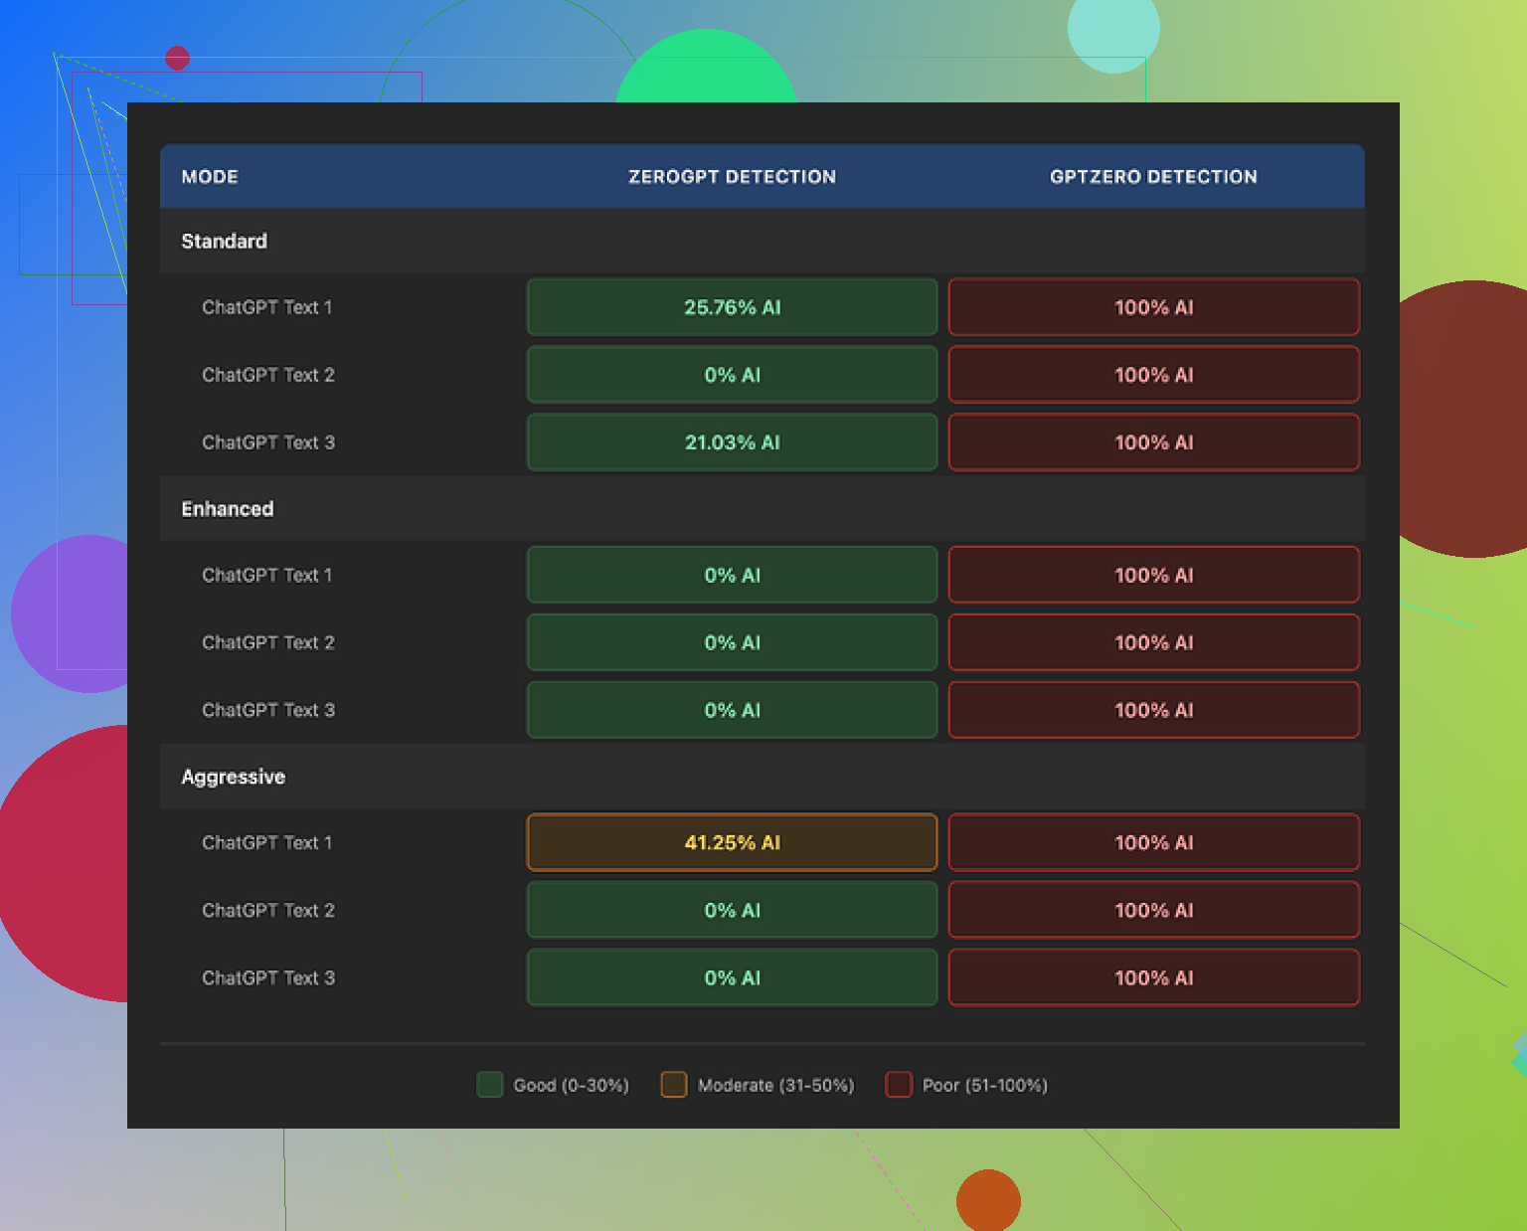Viewport: 1527px width, 1231px height.
Task: Click the Good (0-30%) legend label
Action: (x=571, y=1086)
